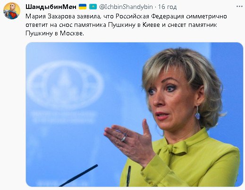Click the word 'Киеве' in the tweet text

coord(151,25)
